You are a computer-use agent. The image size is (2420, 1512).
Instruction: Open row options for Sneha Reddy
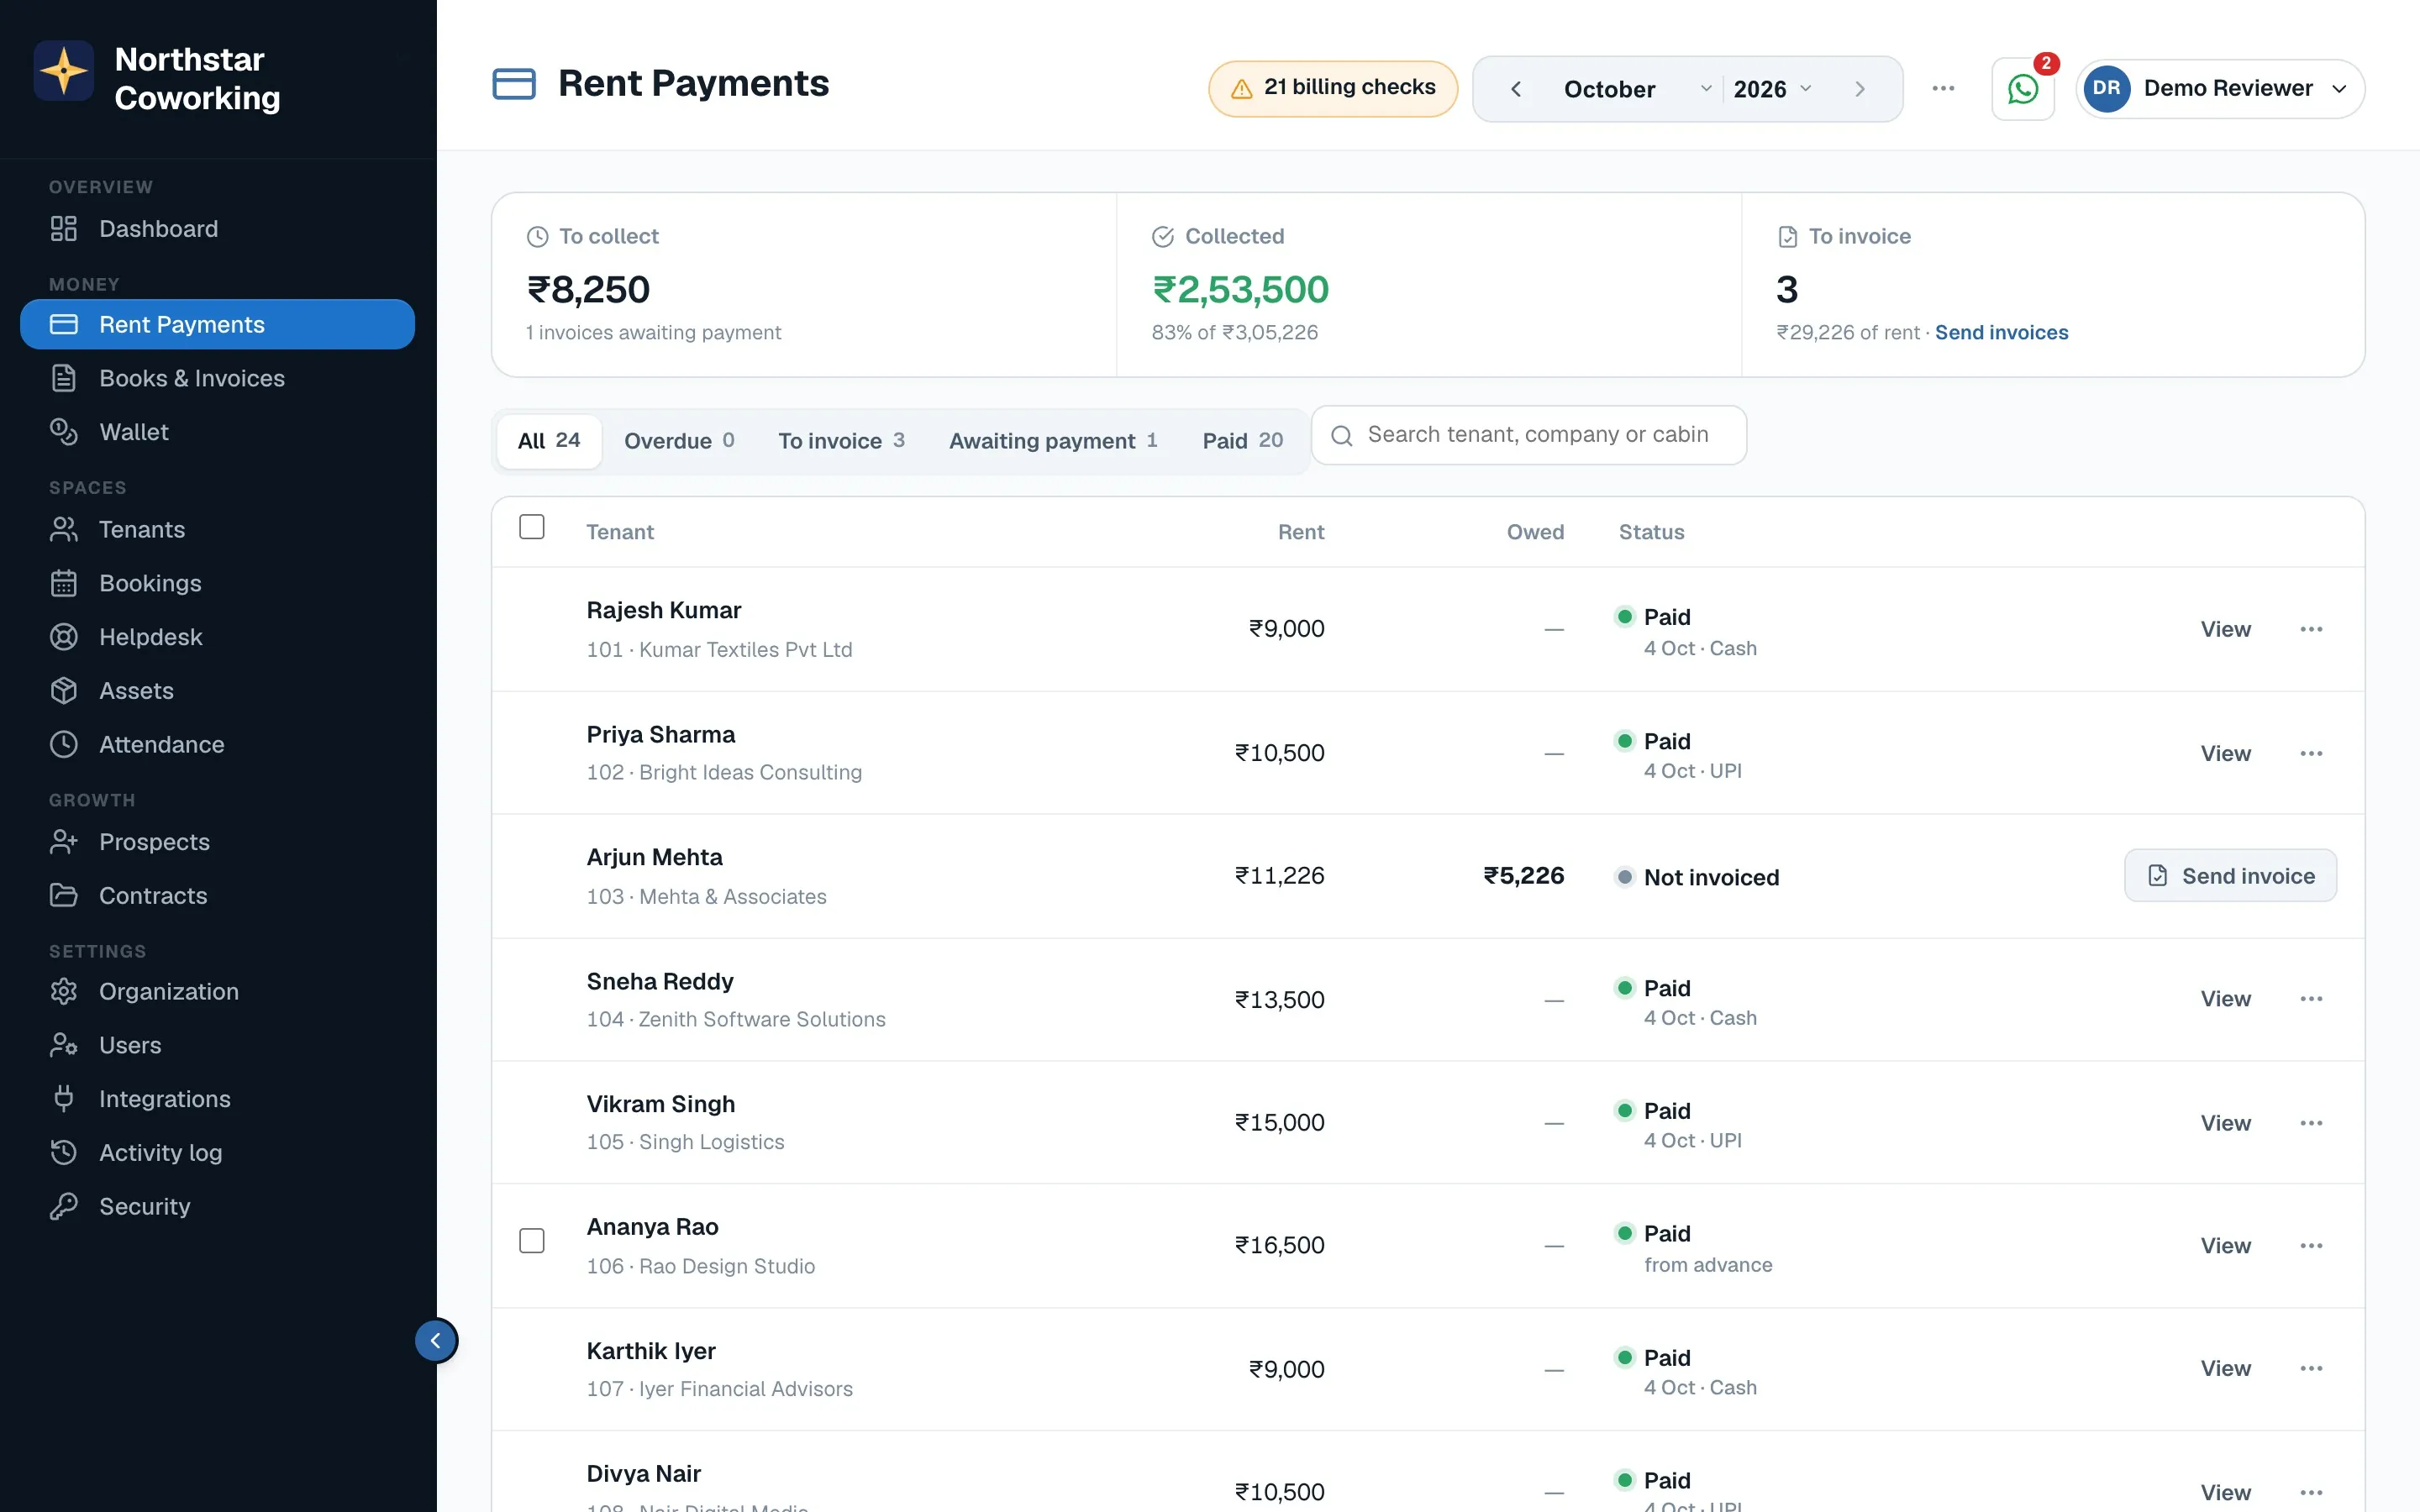(2311, 999)
